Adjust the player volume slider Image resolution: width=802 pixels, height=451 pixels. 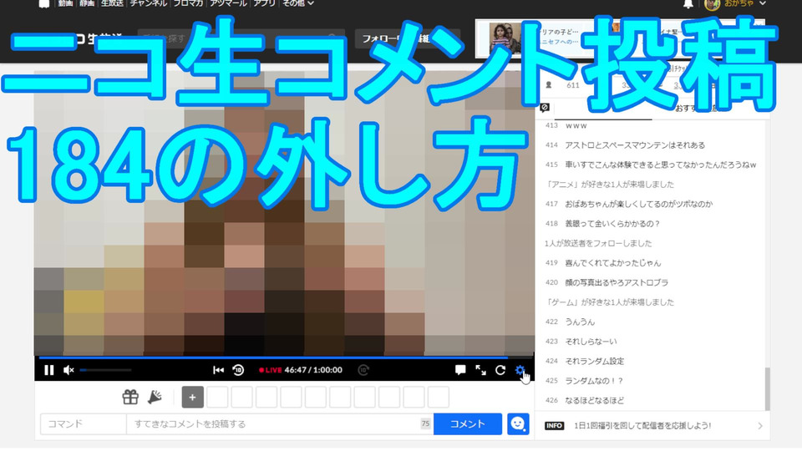click(106, 370)
